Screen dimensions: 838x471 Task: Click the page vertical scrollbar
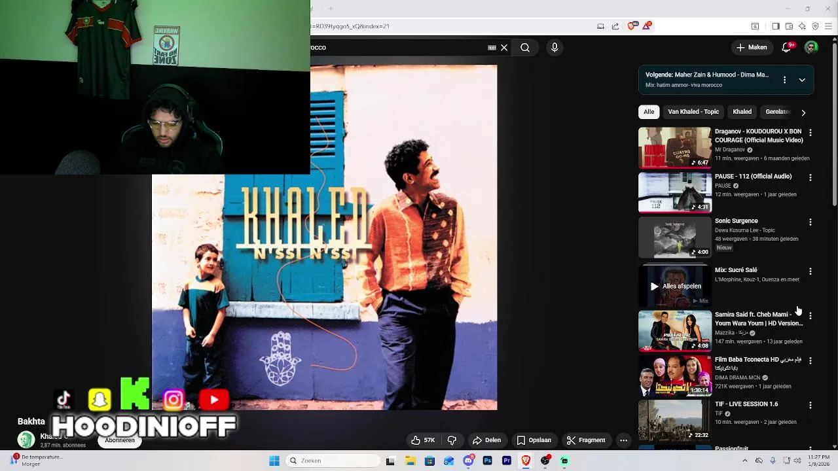[834, 124]
